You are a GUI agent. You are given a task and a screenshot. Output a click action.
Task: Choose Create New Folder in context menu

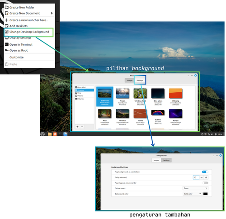[29, 7]
